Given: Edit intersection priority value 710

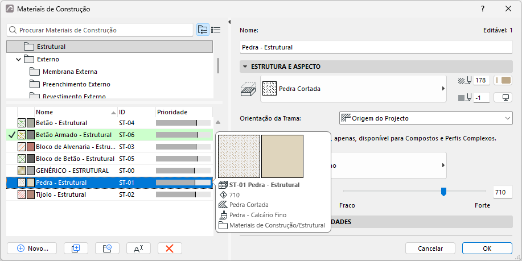Looking at the screenshot, I should tap(502, 192).
